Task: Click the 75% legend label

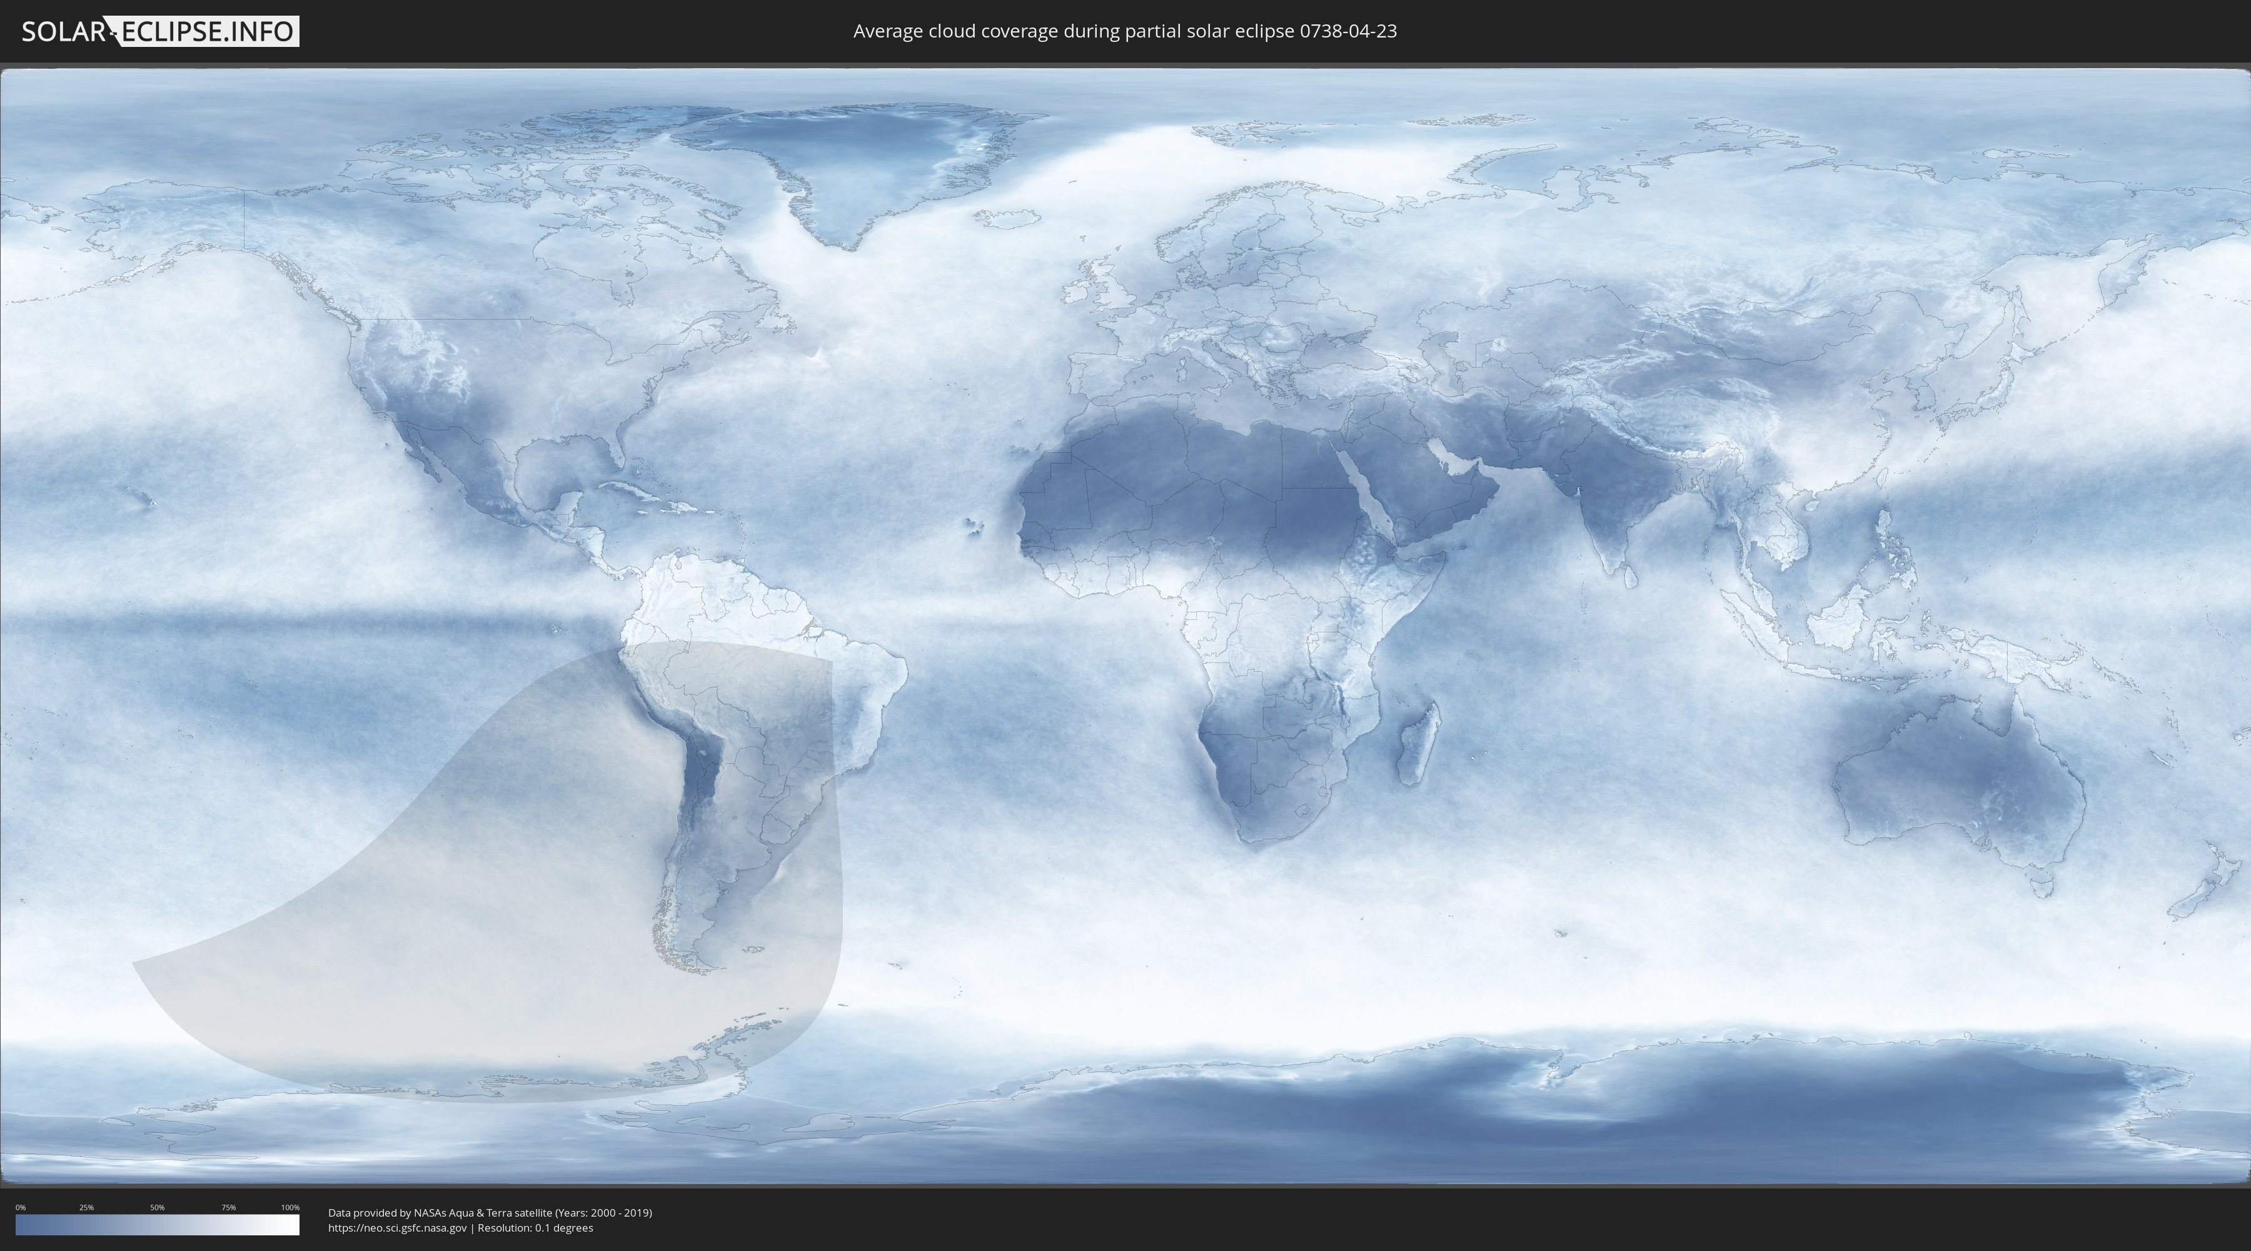Action: click(x=228, y=1207)
